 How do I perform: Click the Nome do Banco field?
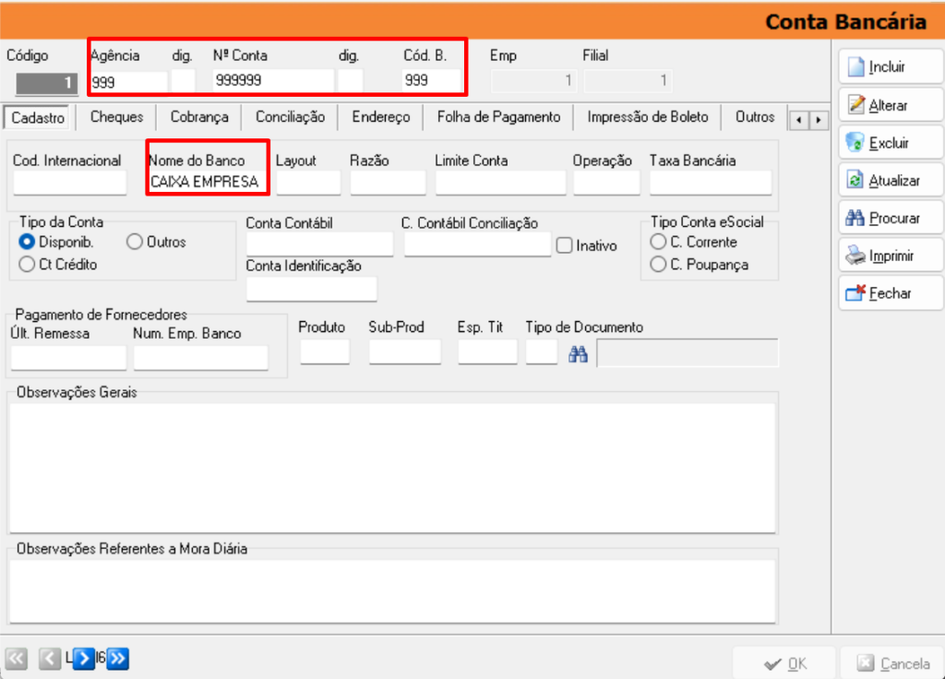208,182
